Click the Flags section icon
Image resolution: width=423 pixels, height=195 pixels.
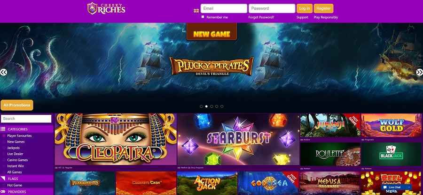3,179
